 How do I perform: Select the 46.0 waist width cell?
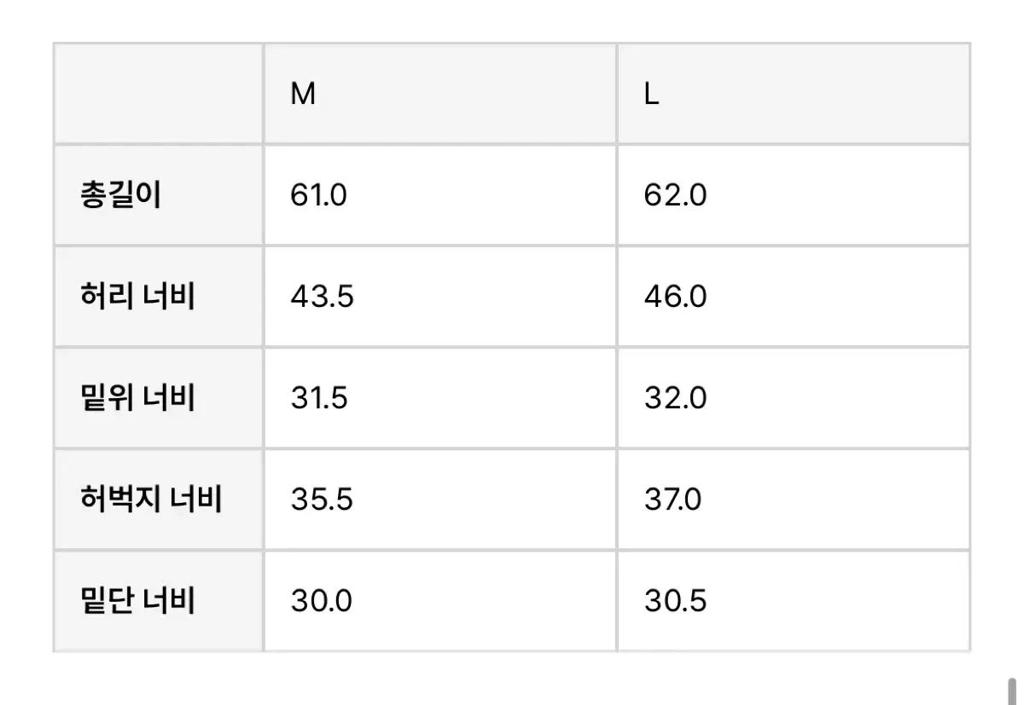794,297
